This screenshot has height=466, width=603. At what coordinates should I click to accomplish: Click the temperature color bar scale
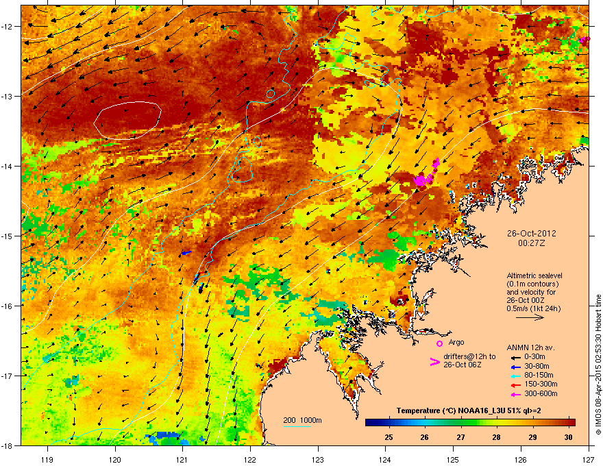pos(470,423)
